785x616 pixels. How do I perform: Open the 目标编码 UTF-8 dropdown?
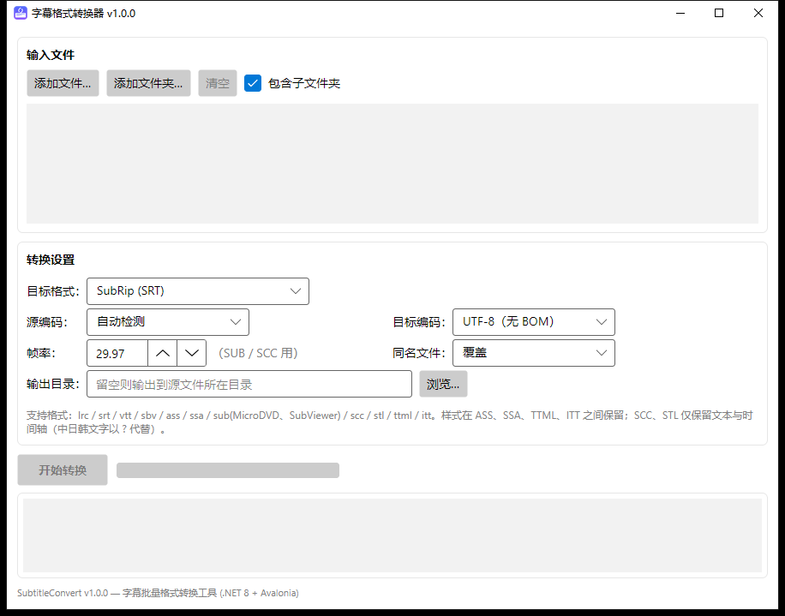point(534,322)
